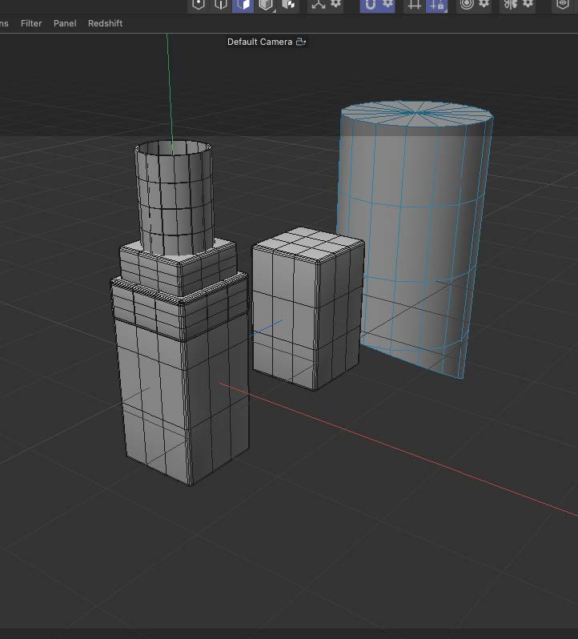578x639 pixels.
Task: Open snap settings gear beside magnet
Action: [x=387, y=5]
